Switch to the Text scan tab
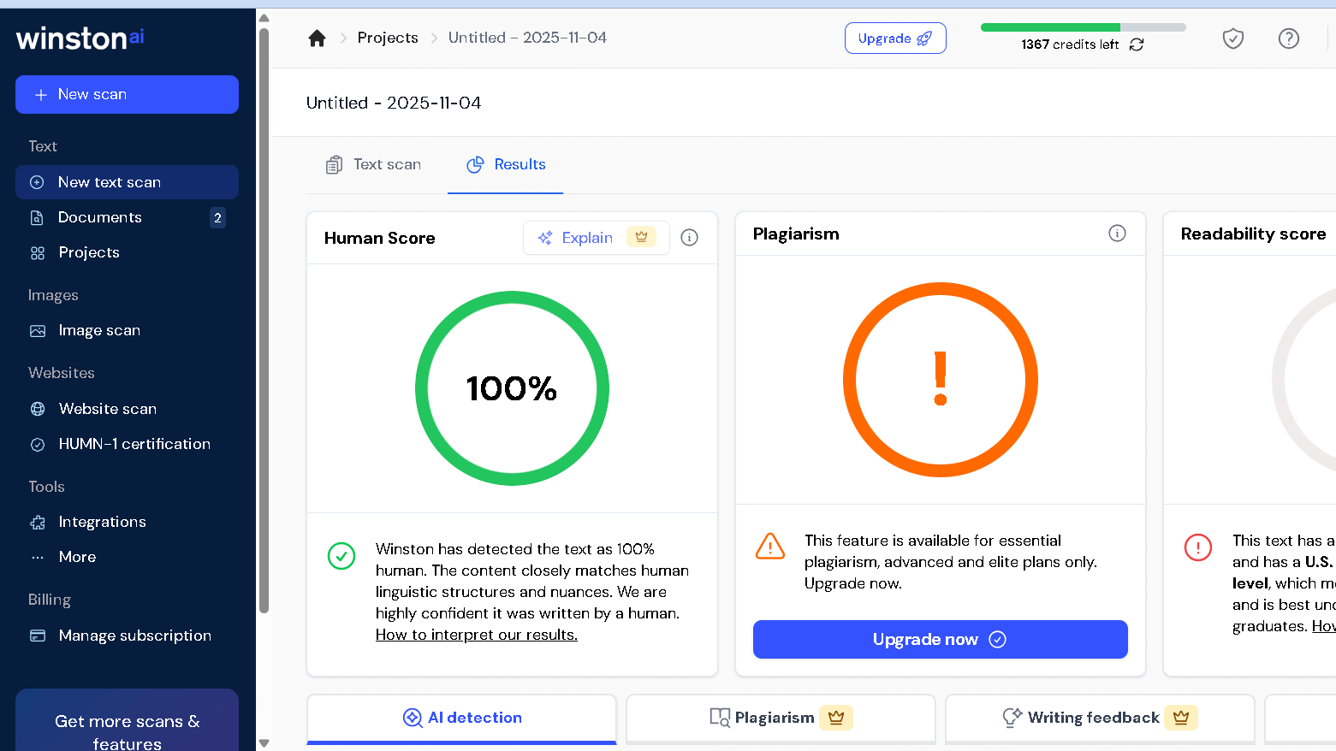 click(x=374, y=164)
